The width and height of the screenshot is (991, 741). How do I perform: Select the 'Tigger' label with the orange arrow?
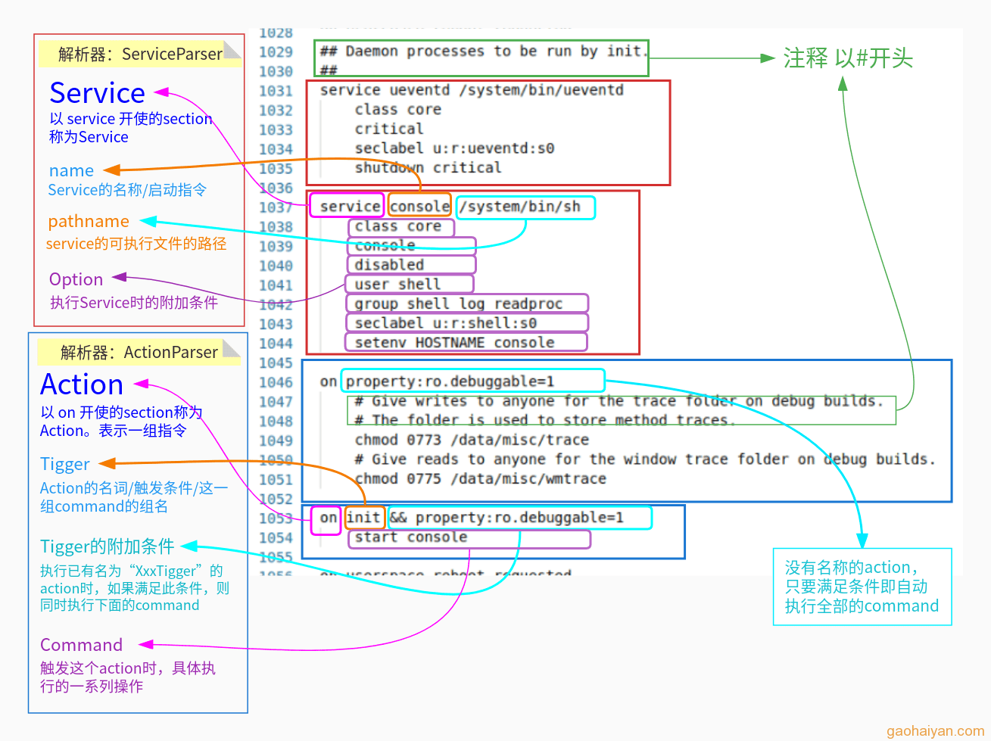coord(65,464)
